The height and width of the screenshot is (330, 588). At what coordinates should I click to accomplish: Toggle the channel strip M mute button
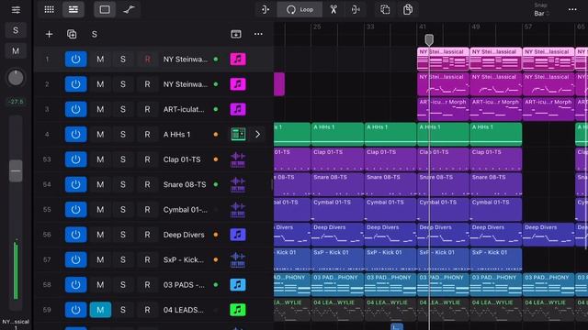click(x=16, y=51)
